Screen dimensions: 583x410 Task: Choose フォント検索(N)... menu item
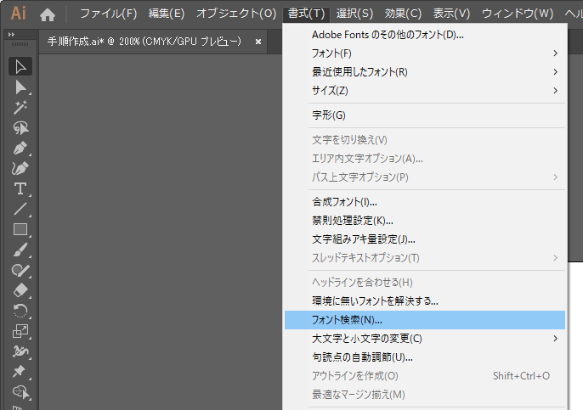[x=425, y=320]
